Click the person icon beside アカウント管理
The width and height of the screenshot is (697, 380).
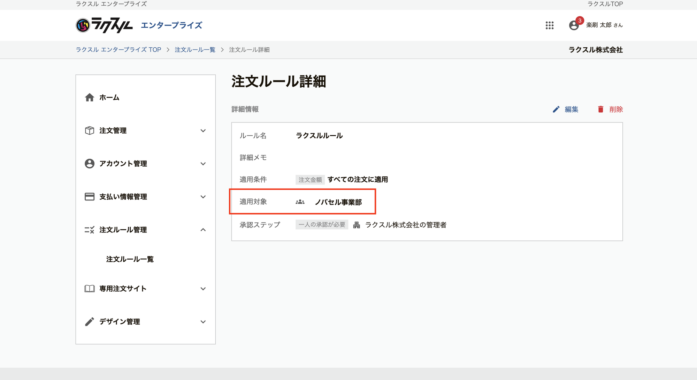(90, 164)
